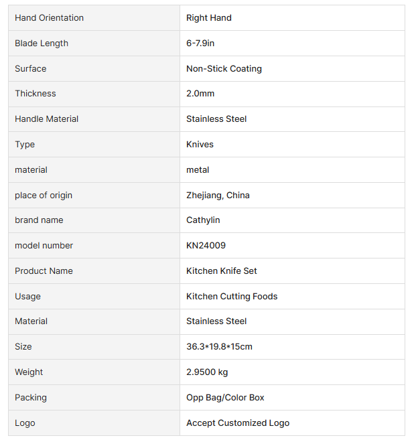Select the Thickness "2.0mm" value
This screenshot has height=444, width=416.
point(200,94)
